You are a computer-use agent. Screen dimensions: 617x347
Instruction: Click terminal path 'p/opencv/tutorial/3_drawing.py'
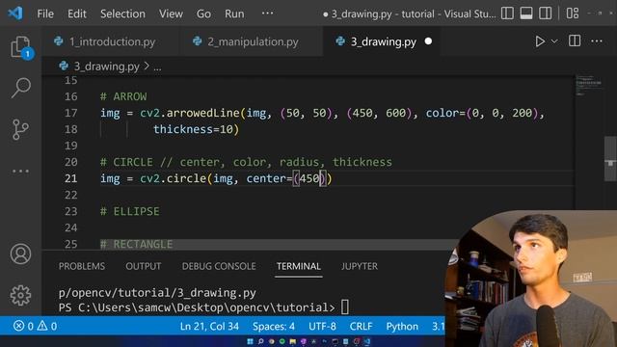[157, 293]
